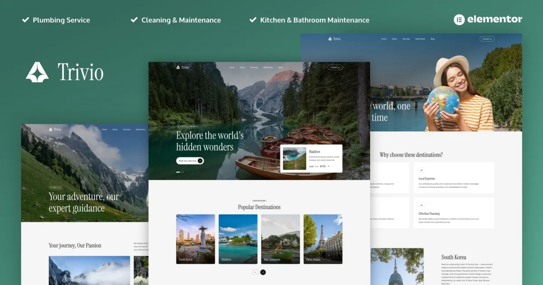Click check icon above Local Expertise
This screenshot has width=543, height=285.
(421, 170)
